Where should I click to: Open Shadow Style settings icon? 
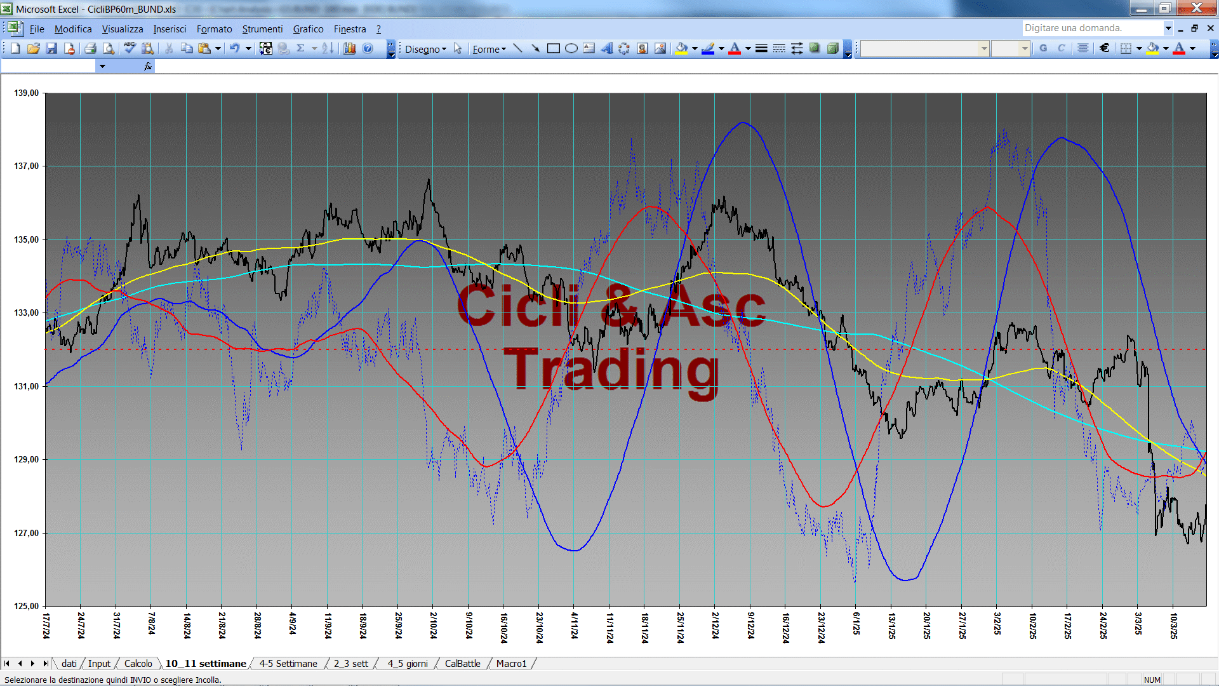pyautogui.click(x=815, y=48)
